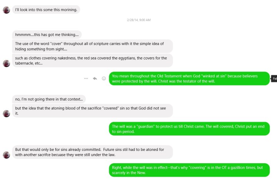Viewport: 277px width, 182px height.
Task: Click avatar beside "such as clothes covering" message
Action: click(x=6, y=63)
